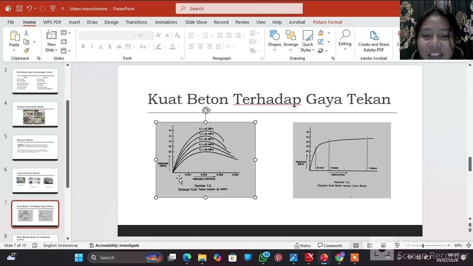The height and width of the screenshot is (266, 473).
Task: Click the Search box in title bar
Action: pyautogui.click(x=239, y=8)
